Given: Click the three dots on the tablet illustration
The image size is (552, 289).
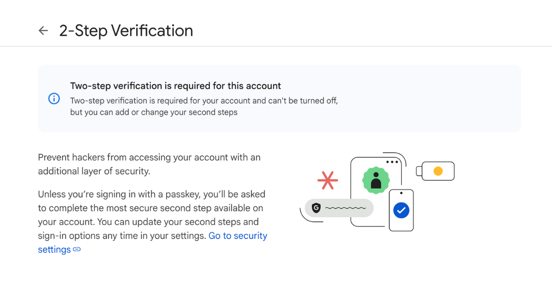Looking at the screenshot, I should click(392, 162).
